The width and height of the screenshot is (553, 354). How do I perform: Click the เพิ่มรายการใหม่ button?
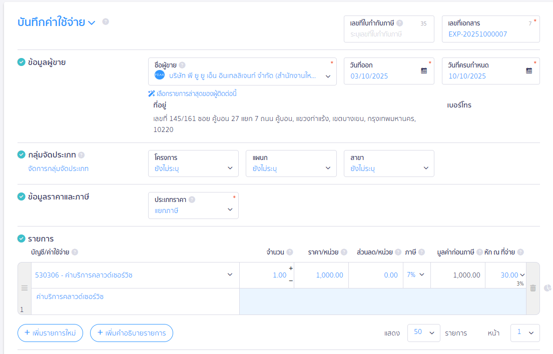50,333
